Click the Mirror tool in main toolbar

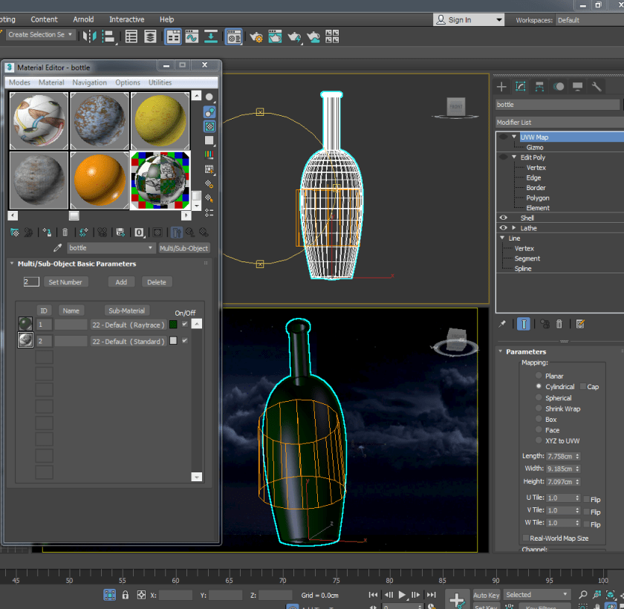(x=90, y=36)
